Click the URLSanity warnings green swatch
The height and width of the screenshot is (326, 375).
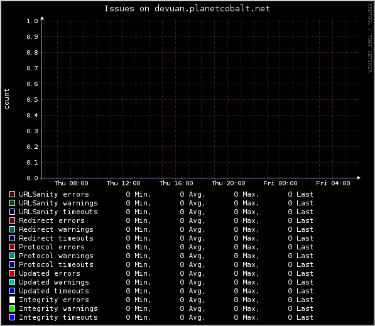coord(12,203)
